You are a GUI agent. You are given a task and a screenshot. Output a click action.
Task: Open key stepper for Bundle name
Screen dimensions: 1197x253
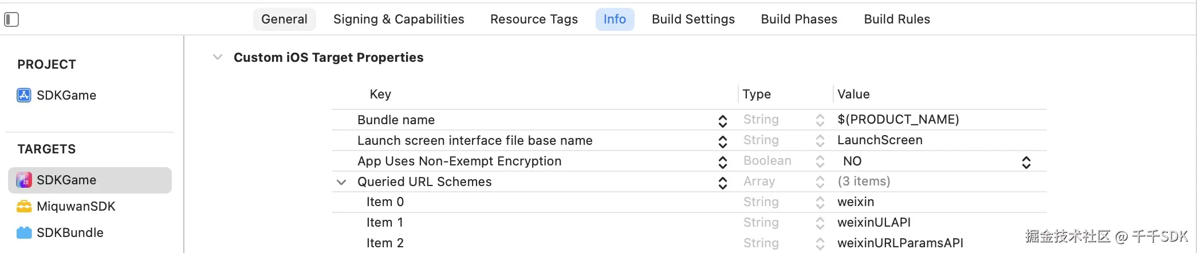tap(722, 120)
